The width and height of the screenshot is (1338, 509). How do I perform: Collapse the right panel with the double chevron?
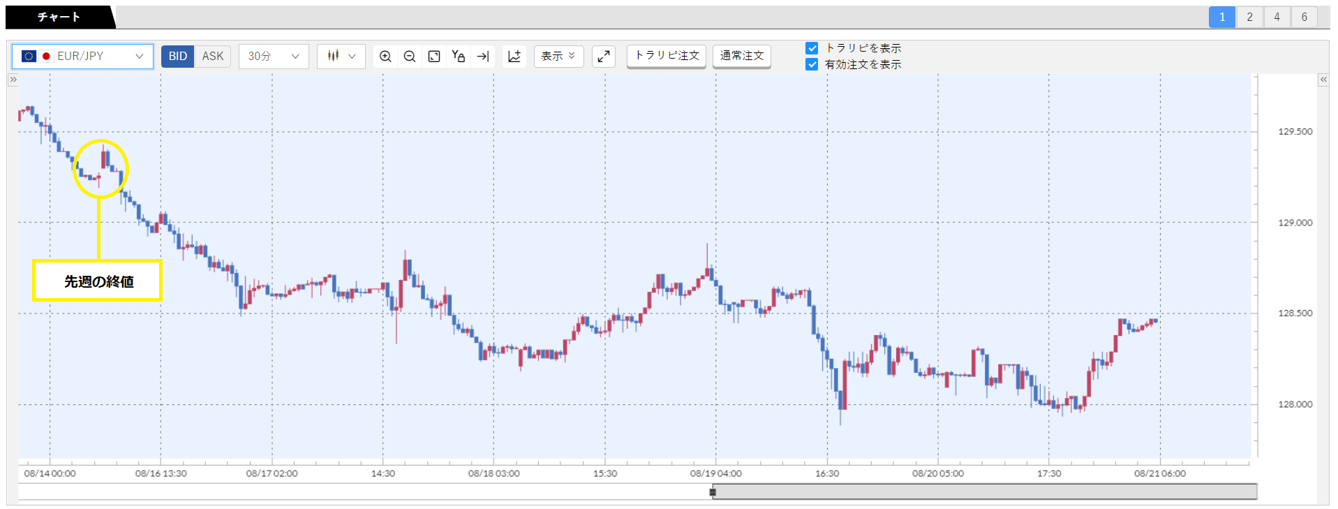point(1323,80)
